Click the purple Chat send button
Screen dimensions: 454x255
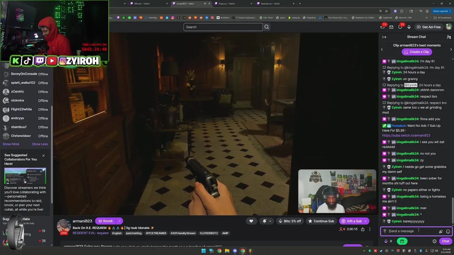[x=445, y=241]
